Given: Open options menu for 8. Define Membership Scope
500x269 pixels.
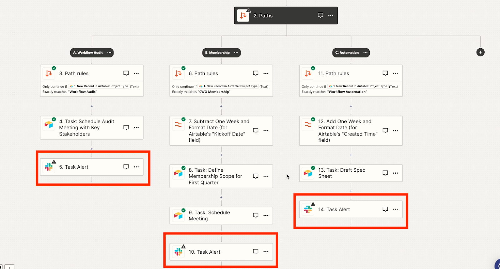Looking at the screenshot, I should 266,176.
